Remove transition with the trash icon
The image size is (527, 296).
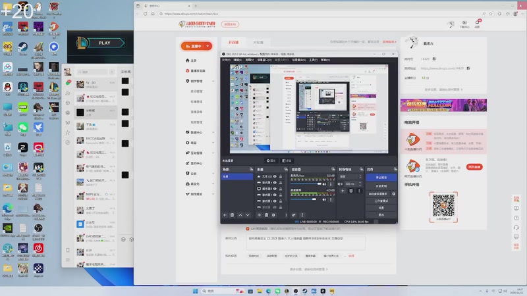coord(351,191)
